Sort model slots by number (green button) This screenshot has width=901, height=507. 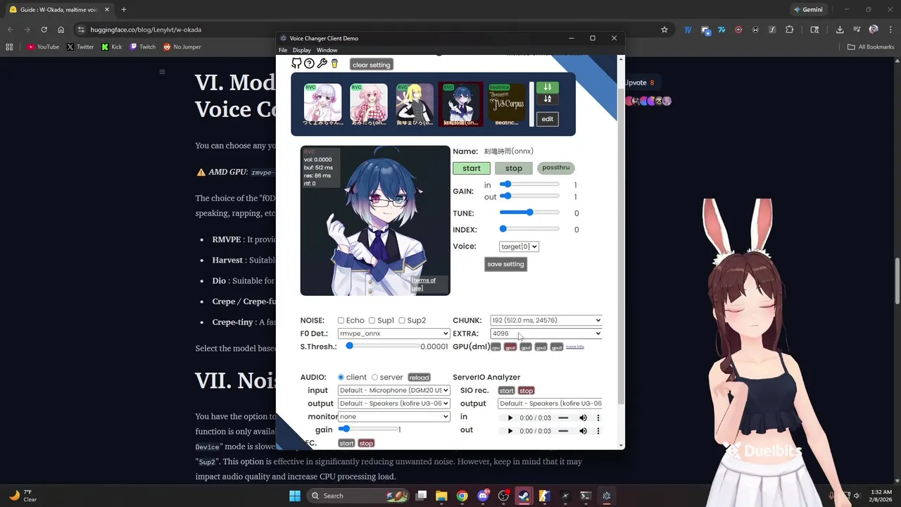tap(548, 87)
